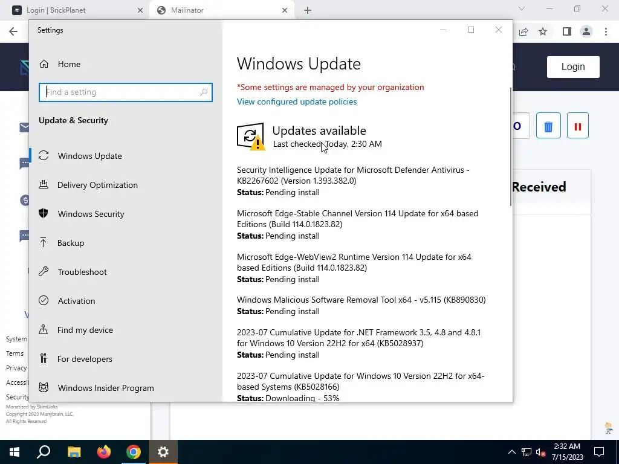Viewport: 619px width, 464px height.
Task: Select the Security Intelligence Update KB2267602 text
Action: click(x=353, y=175)
